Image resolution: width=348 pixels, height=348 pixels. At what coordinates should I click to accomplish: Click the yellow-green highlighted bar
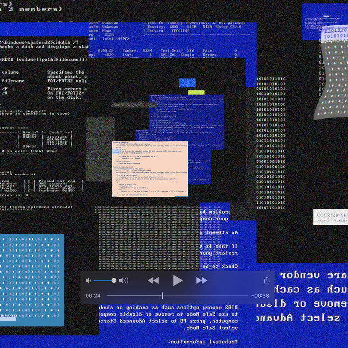[x=196, y=92]
